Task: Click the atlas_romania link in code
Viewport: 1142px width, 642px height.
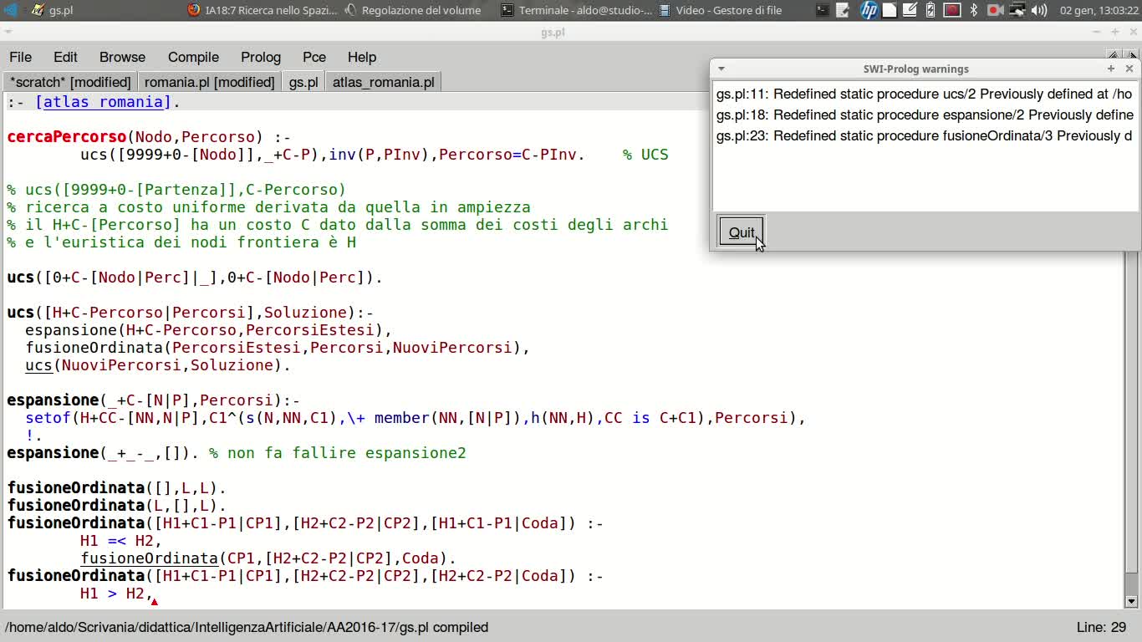Action: click(102, 102)
